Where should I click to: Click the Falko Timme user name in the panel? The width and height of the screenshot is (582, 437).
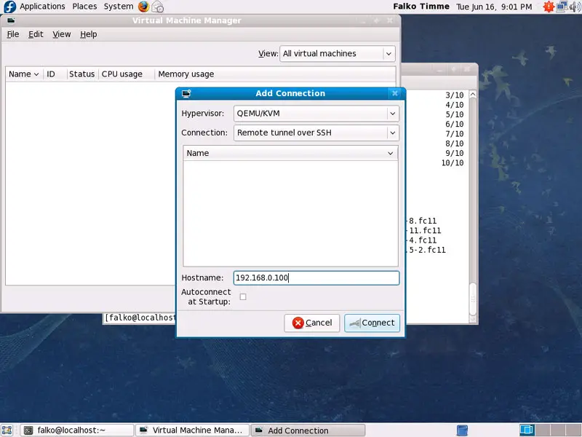tap(421, 7)
